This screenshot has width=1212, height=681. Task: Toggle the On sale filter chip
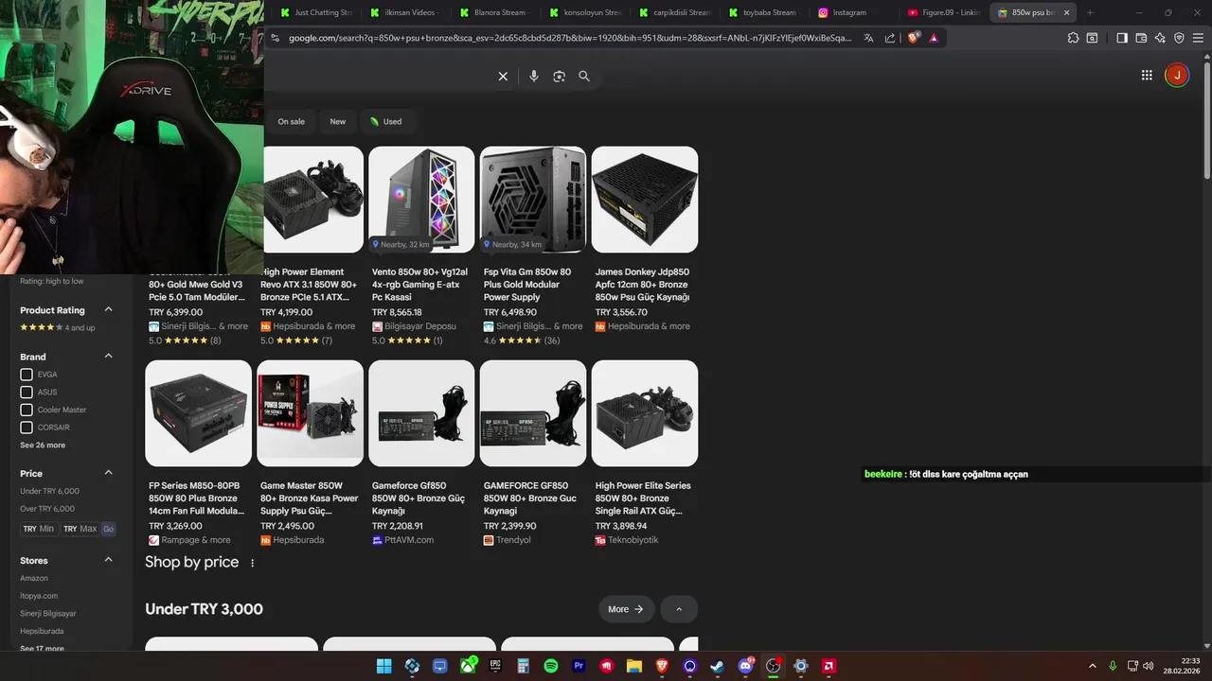point(292,121)
